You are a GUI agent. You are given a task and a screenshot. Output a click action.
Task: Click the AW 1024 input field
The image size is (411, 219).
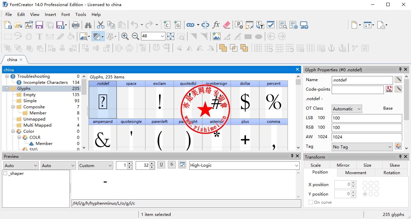click(x=367, y=137)
